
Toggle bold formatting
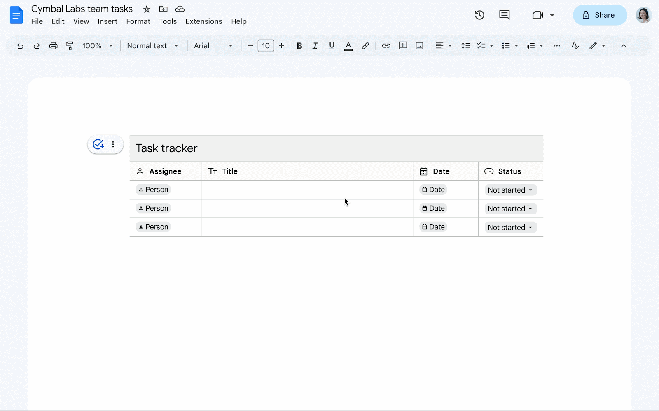(x=299, y=46)
